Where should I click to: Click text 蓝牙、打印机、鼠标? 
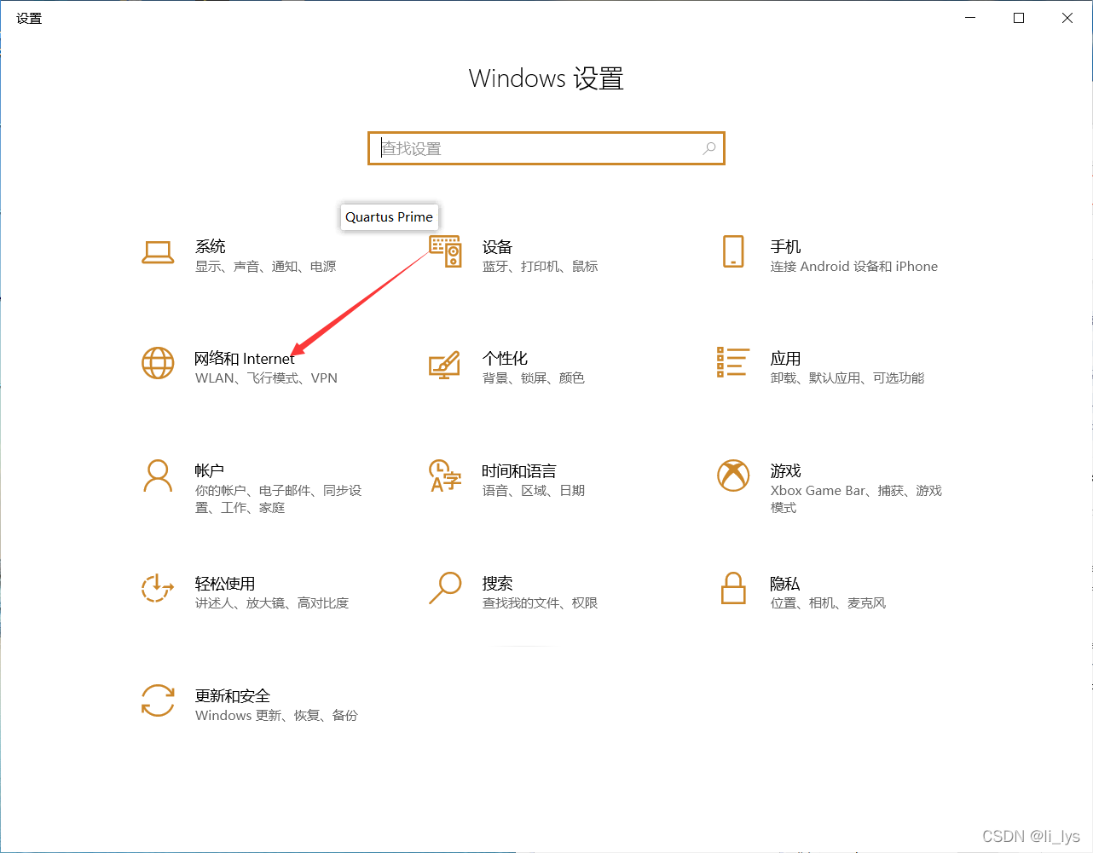(x=541, y=267)
